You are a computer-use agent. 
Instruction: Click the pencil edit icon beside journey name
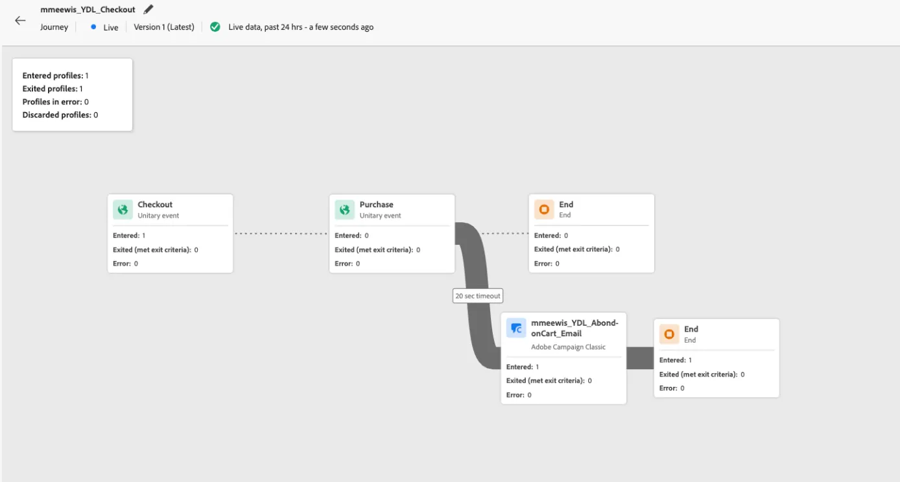coord(148,10)
